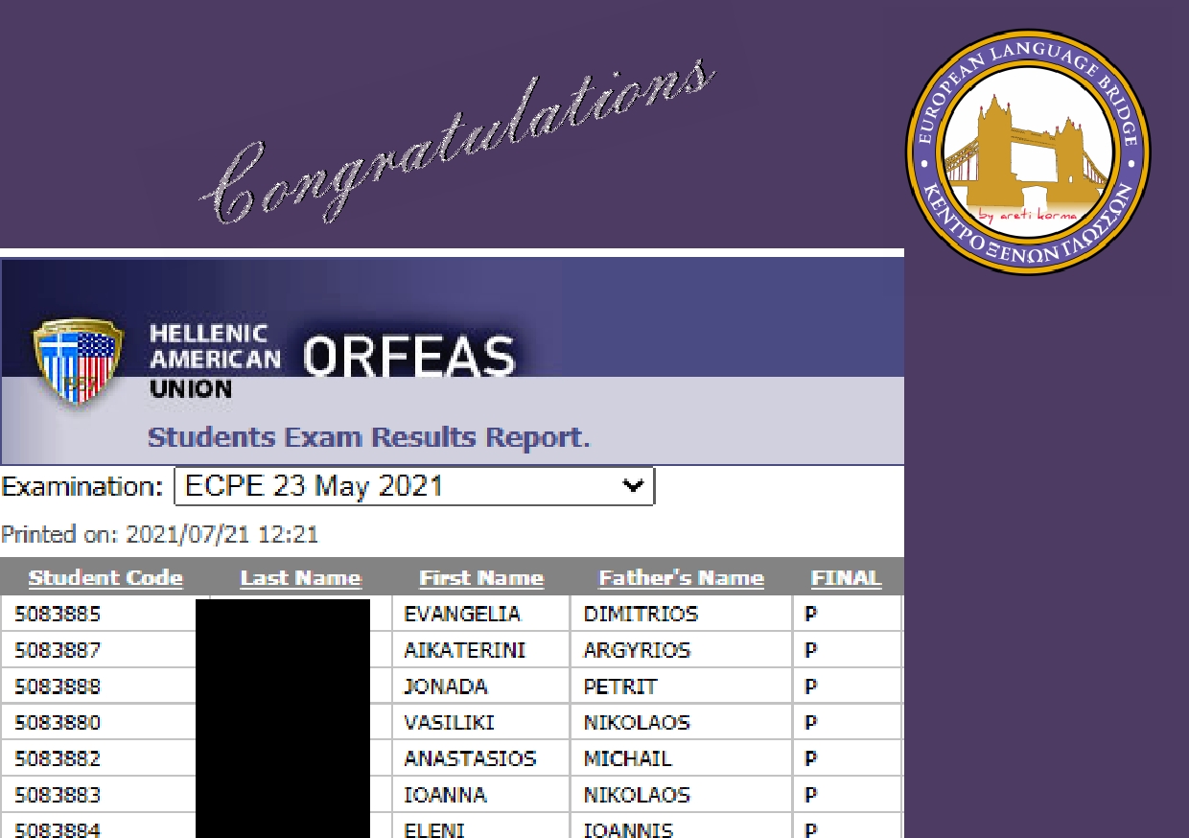Screen dimensions: 1189x838
Task: Click final result P for VASILIKI
Action: (811, 723)
